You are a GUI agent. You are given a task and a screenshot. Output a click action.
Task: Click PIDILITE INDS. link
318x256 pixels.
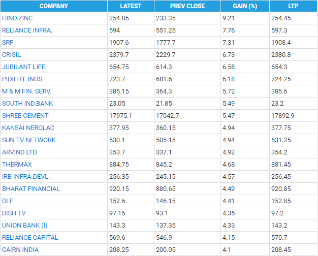point(23,79)
